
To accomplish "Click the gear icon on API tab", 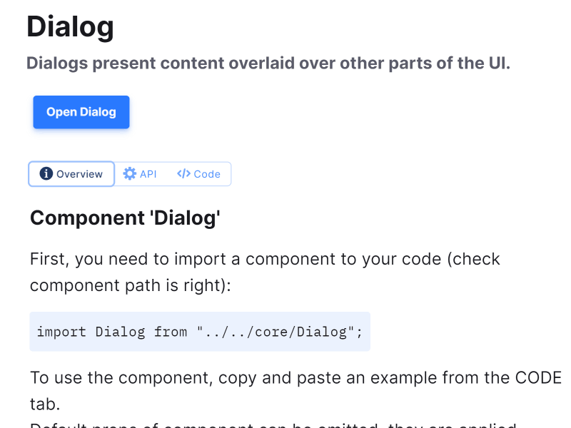I will pos(129,173).
